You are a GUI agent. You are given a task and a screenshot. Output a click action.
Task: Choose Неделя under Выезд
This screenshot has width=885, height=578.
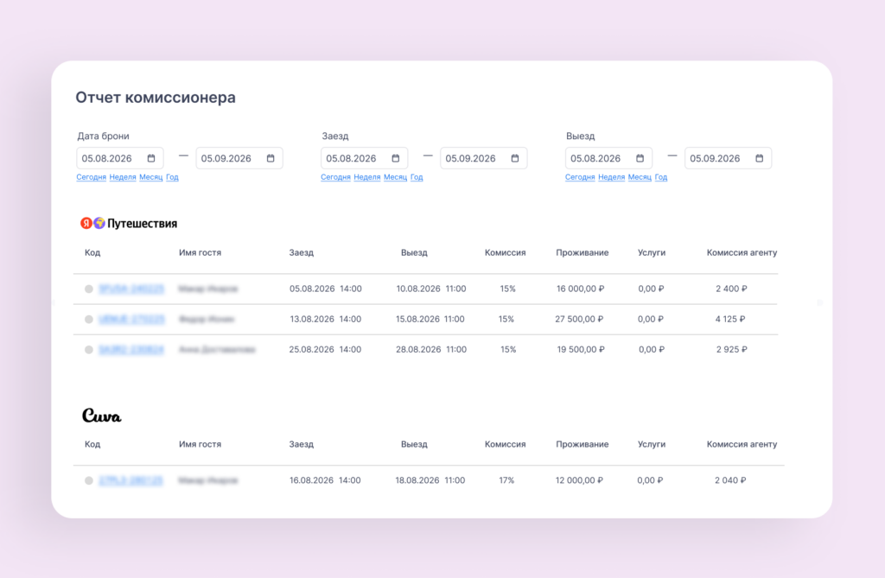tap(611, 177)
